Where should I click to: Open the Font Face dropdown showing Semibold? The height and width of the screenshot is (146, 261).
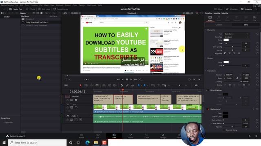click(236, 37)
